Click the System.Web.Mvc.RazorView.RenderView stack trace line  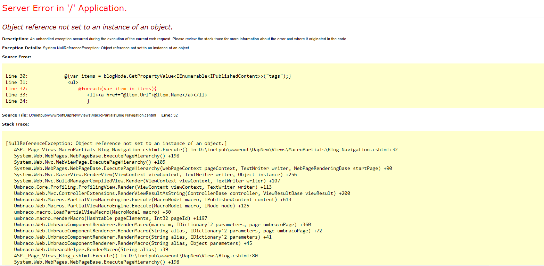click(x=155, y=174)
